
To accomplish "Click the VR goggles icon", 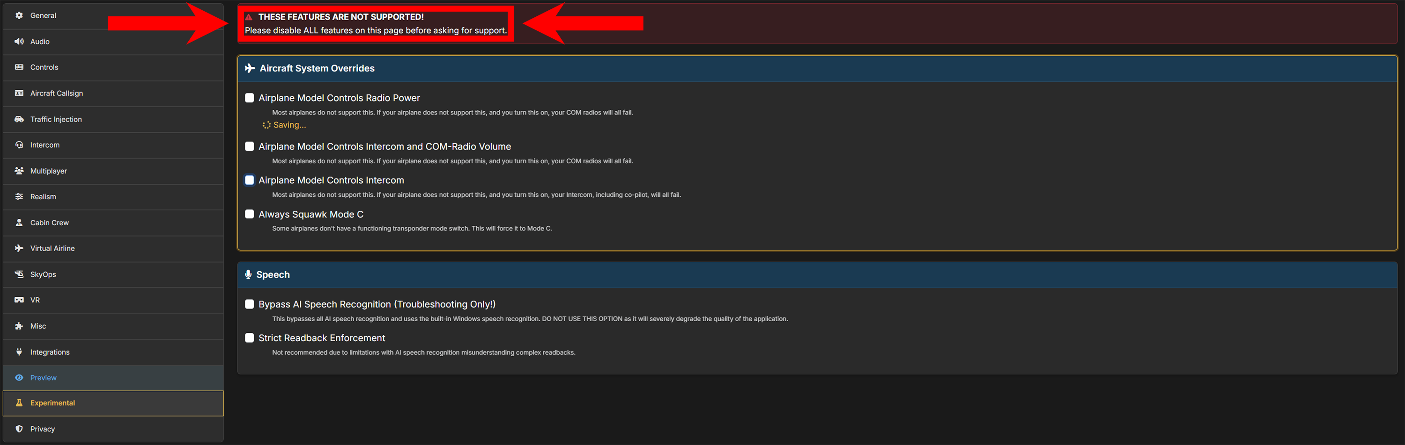I will tap(19, 300).
